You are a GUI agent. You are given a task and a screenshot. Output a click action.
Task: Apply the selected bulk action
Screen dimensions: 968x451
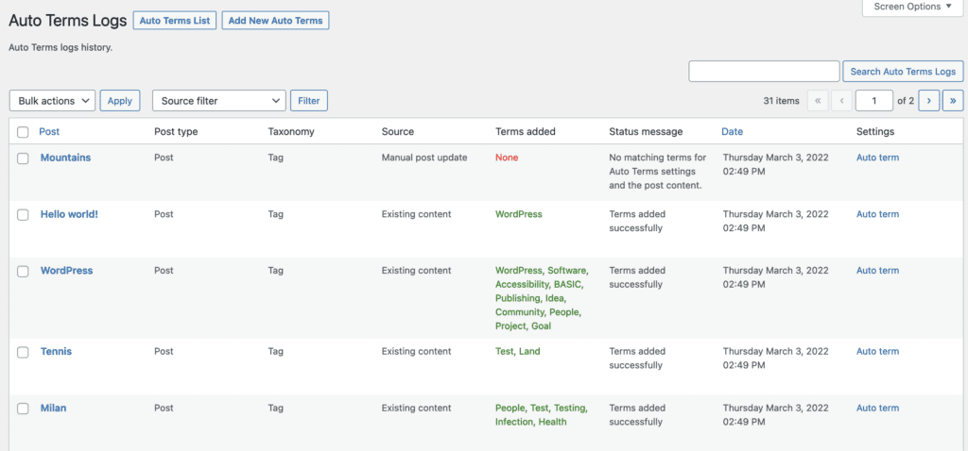pyautogui.click(x=120, y=100)
